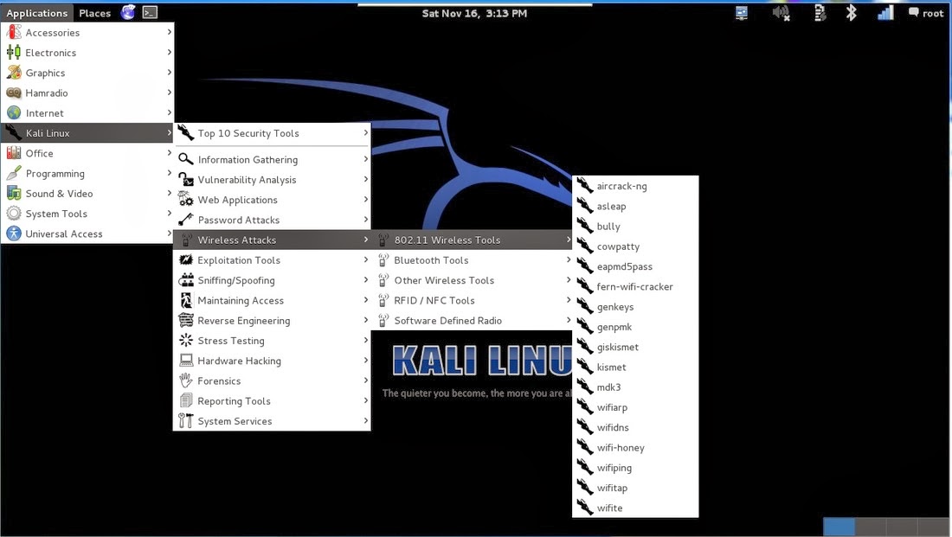Switch to the highlighted blue workspace

point(839,527)
